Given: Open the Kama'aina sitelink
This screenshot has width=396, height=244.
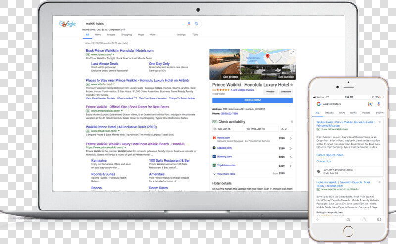Looking at the screenshot, I should (99, 161).
